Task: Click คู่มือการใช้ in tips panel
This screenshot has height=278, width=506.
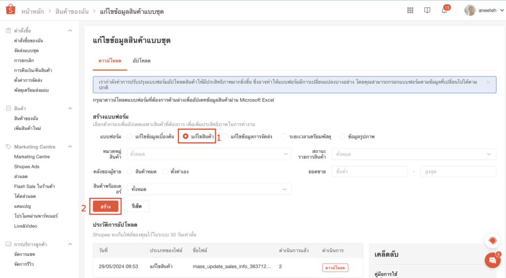Action: pyautogui.click(x=386, y=274)
